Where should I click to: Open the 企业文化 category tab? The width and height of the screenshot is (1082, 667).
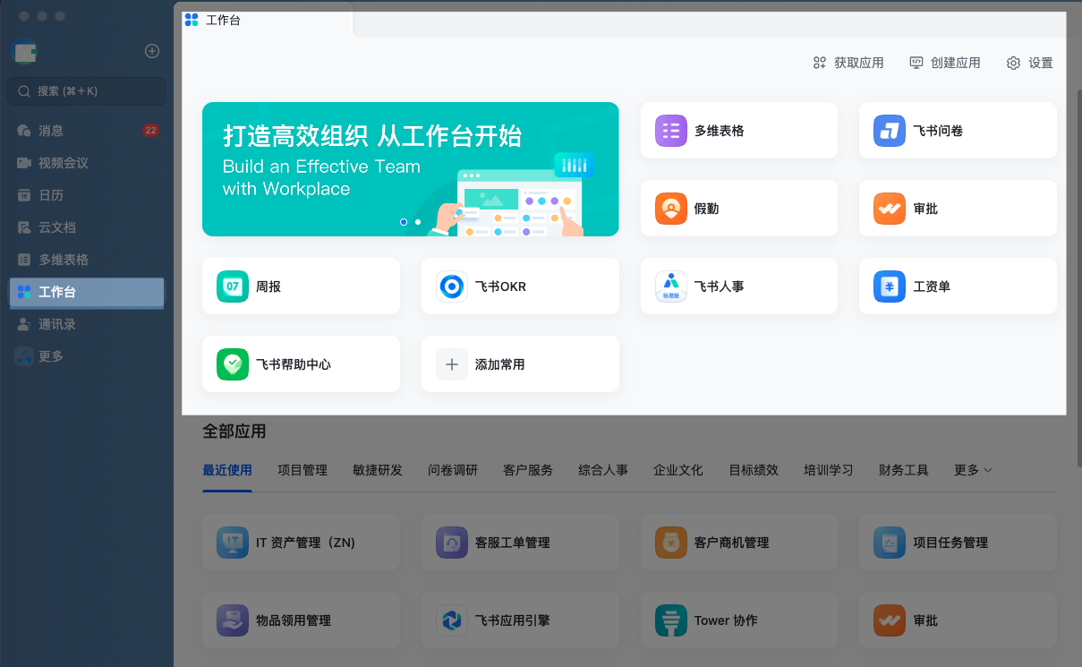tap(678, 470)
